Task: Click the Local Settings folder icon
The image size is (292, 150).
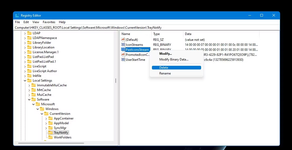Action: tap(29, 81)
